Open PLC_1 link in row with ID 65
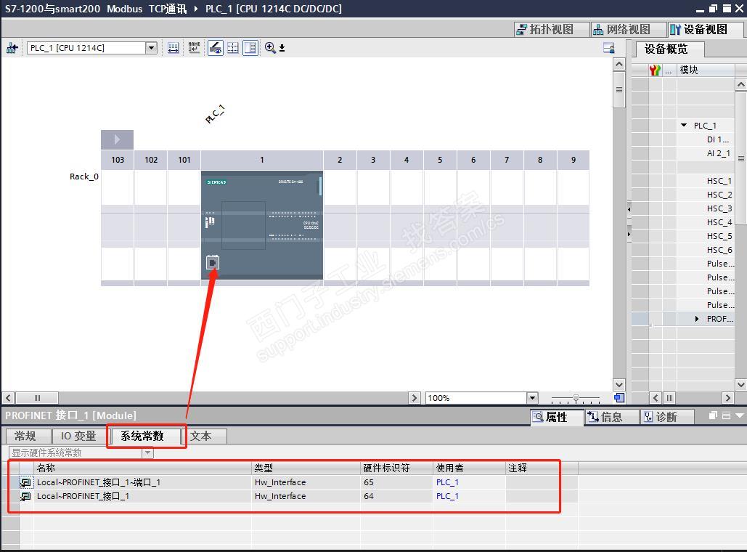Screen dimensions: 747x552 click(447, 482)
